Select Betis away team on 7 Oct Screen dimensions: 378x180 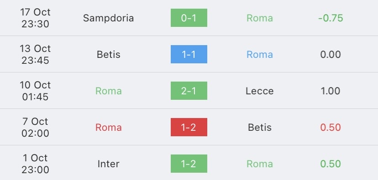point(260,127)
